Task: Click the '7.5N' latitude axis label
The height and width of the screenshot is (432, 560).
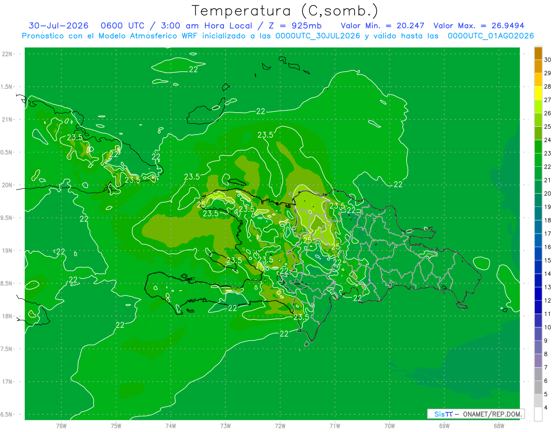Action: click(7, 349)
